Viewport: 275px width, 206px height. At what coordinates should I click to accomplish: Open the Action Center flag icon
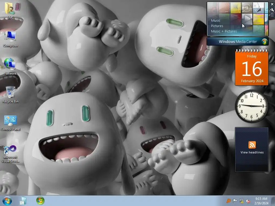(235, 201)
